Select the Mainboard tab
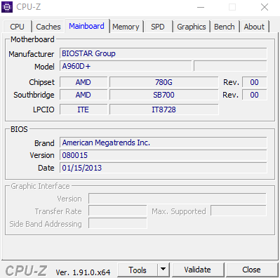280x278 pixels. click(87, 26)
